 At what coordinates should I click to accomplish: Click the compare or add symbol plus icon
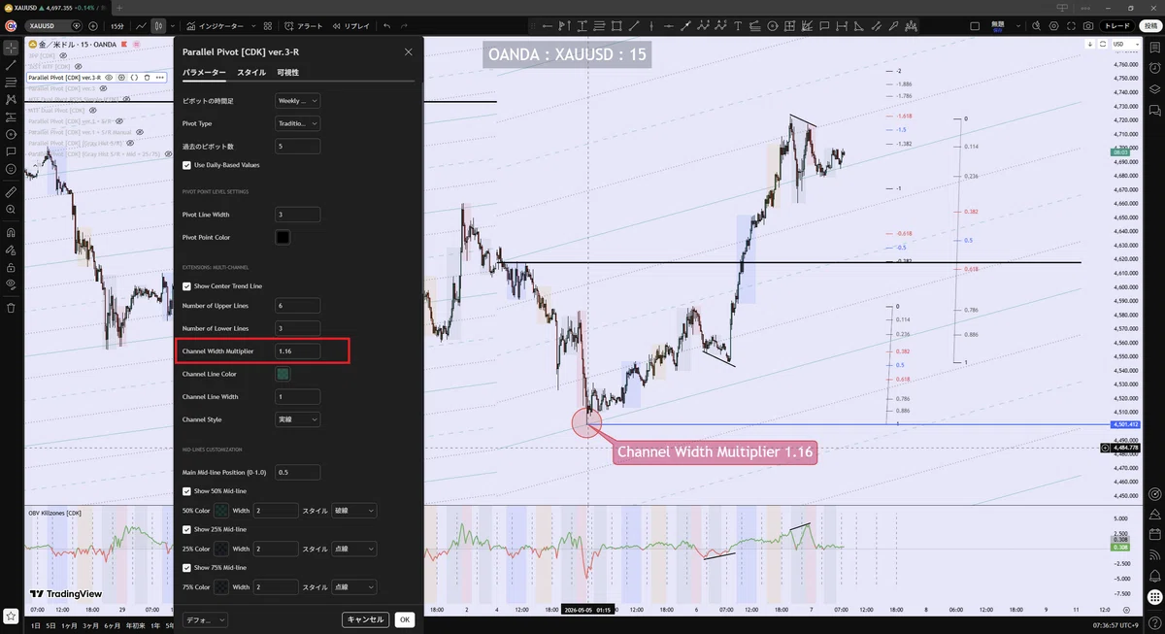(93, 26)
